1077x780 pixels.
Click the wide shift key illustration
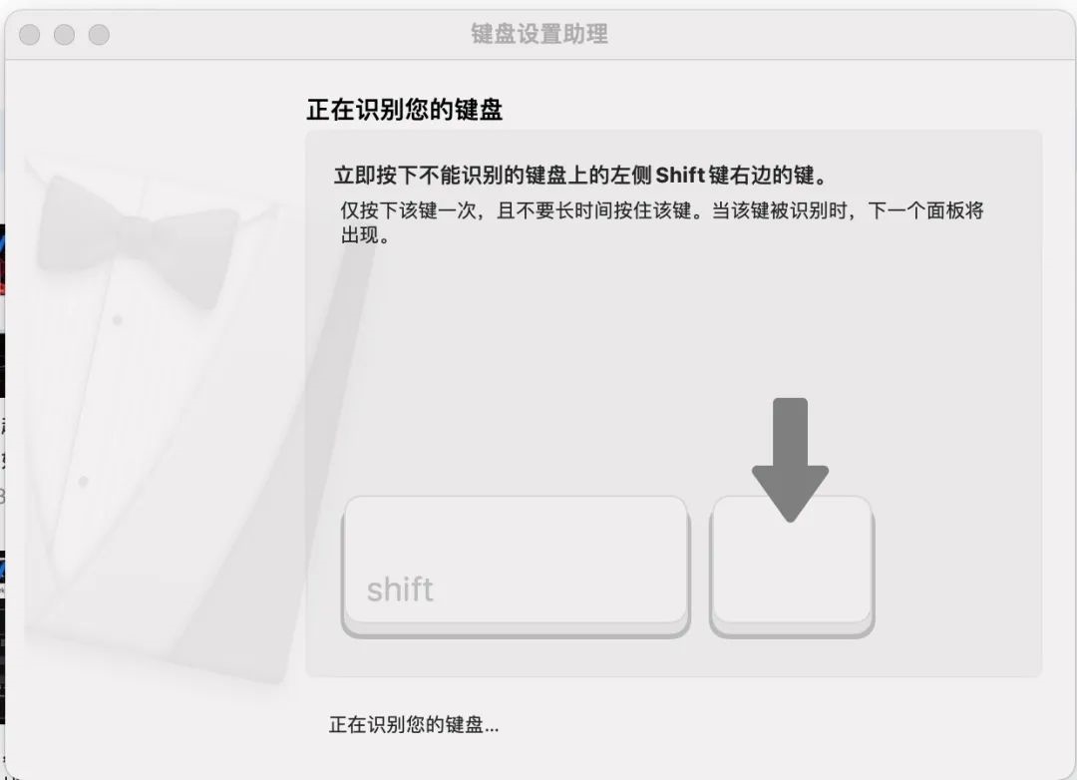click(516, 567)
